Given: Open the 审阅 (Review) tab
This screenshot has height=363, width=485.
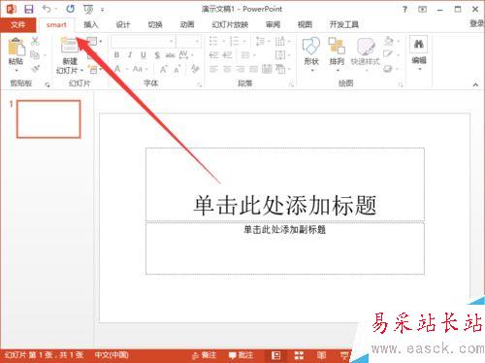Looking at the screenshot, I should pyautogui.click(x=273, y=24).
